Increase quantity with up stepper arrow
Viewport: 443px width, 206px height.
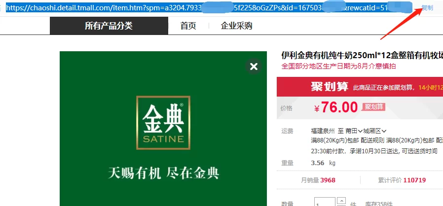click(341, 200)
